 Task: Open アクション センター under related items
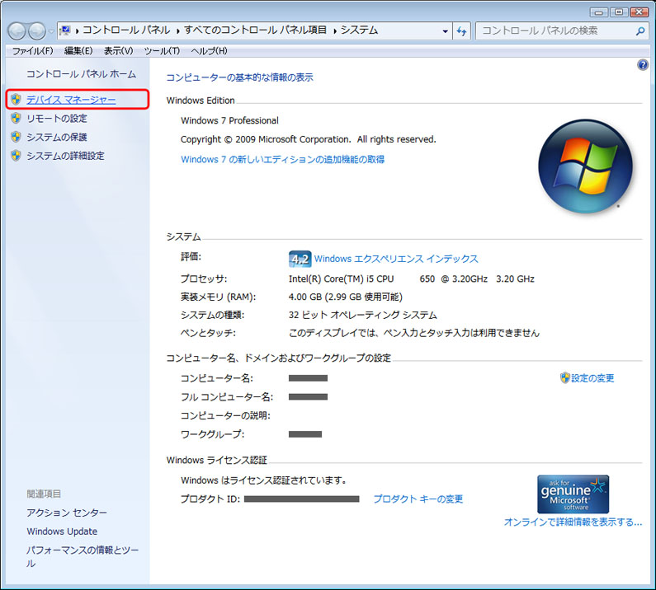[x=67, y=513]
